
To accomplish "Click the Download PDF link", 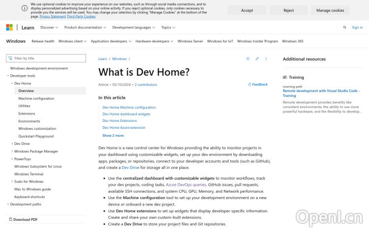I will point(23,219).
